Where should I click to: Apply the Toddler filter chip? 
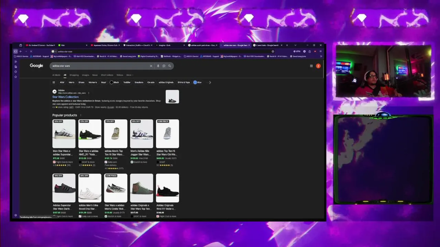pos(127,82)
